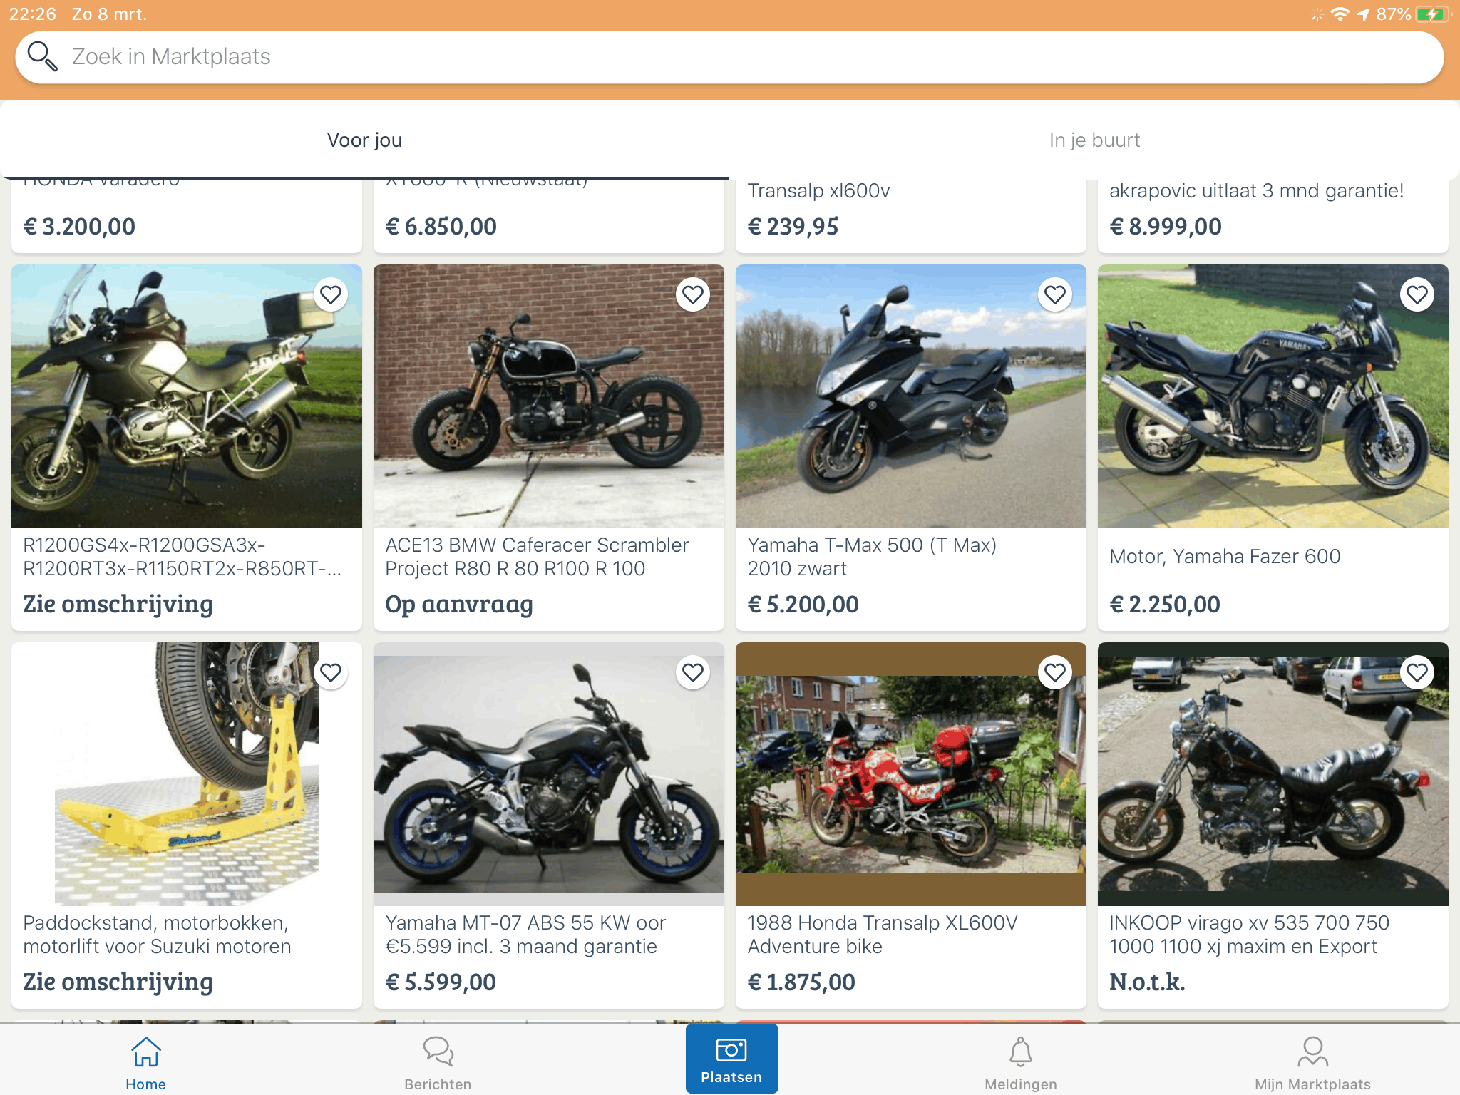Like the Paddockstand listing heart
The width and height of the screenshot is (1460, 1095).
tap(330, 672)
